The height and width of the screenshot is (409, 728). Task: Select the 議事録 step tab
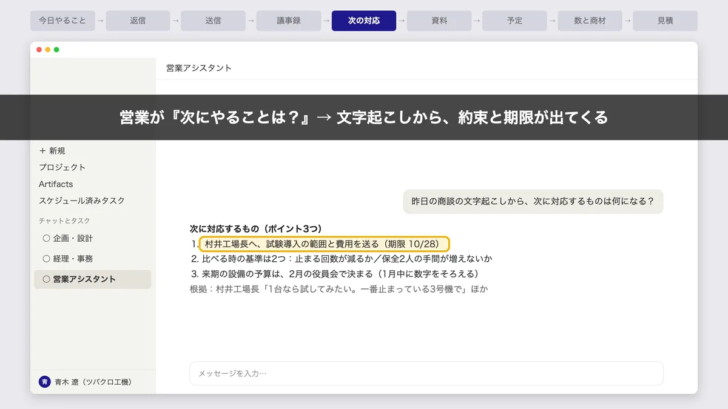pos(288,21)
